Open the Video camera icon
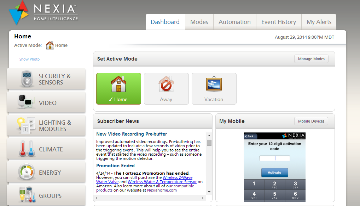Image resolution: width=360 pixels, height=206 pixels. click(26, 101)
